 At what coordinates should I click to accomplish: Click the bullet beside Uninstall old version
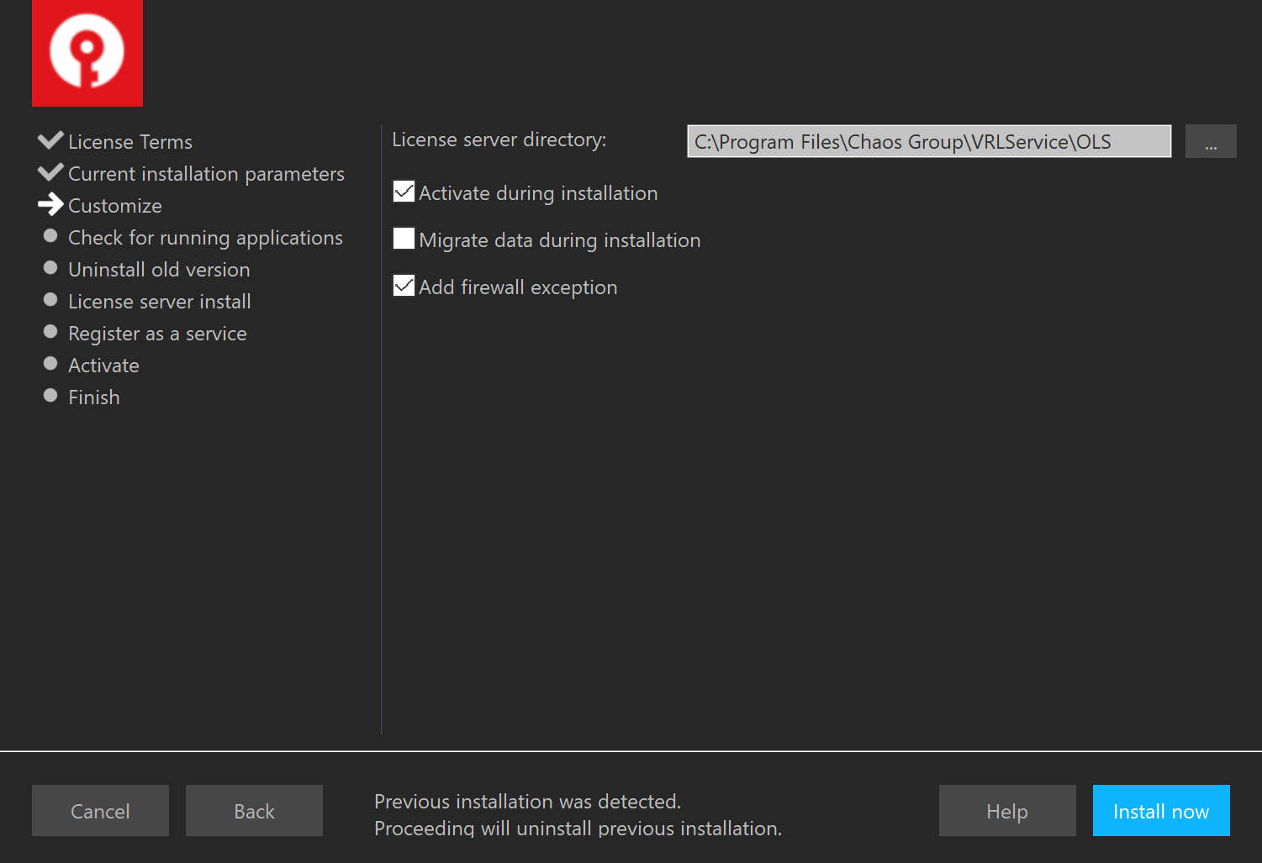[51, 267]
